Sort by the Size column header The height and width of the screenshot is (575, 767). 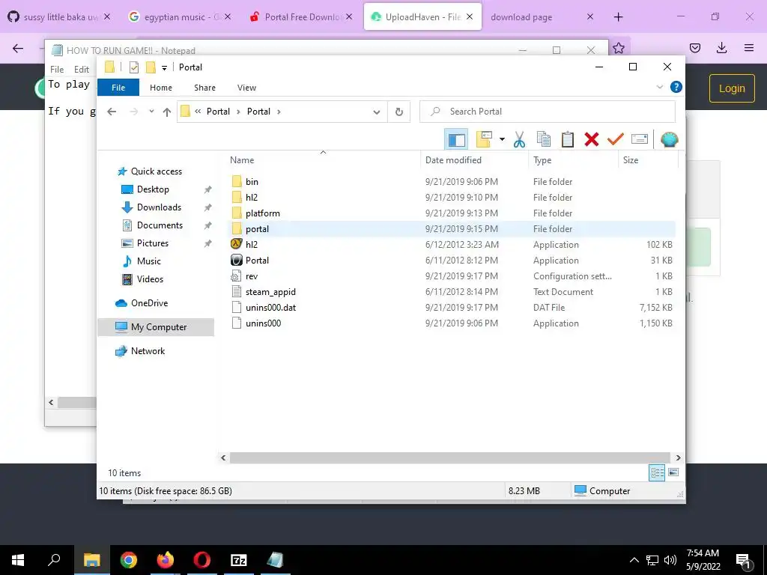[x=648, y=160]
